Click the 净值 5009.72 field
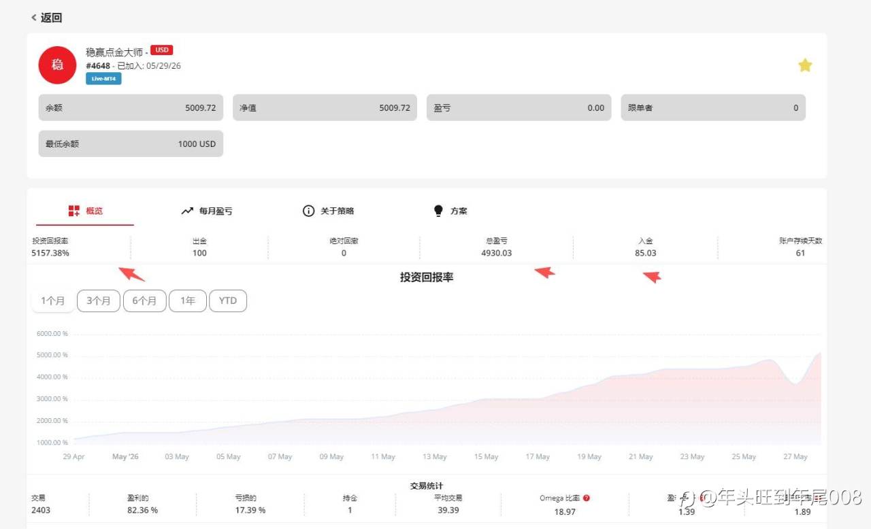 pos(325,107)
